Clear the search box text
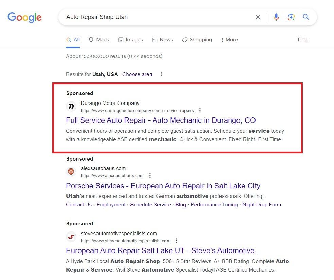 (258, 17)
